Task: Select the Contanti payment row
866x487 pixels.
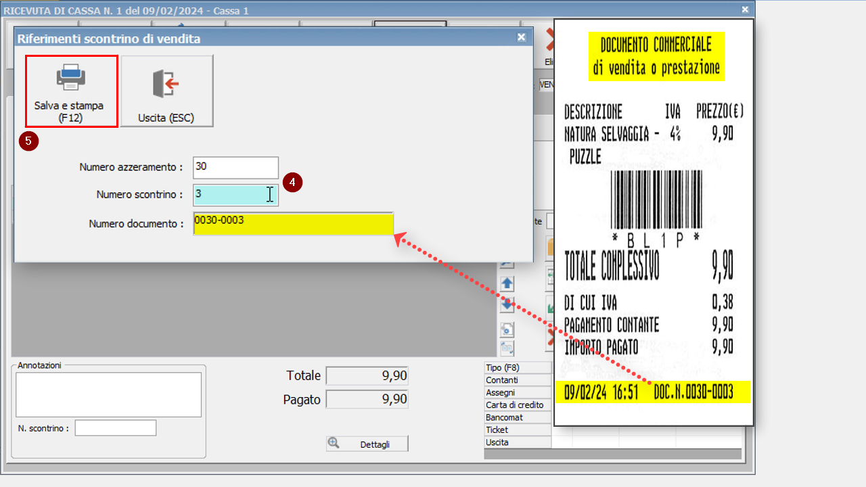Action: pos(518,380)
